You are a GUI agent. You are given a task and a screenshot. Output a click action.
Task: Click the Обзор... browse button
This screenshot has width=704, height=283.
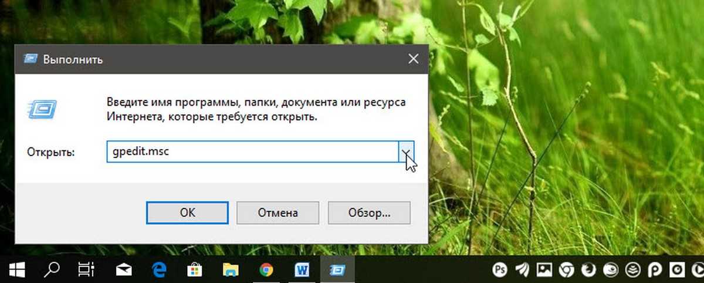click(x=369, y=213)
